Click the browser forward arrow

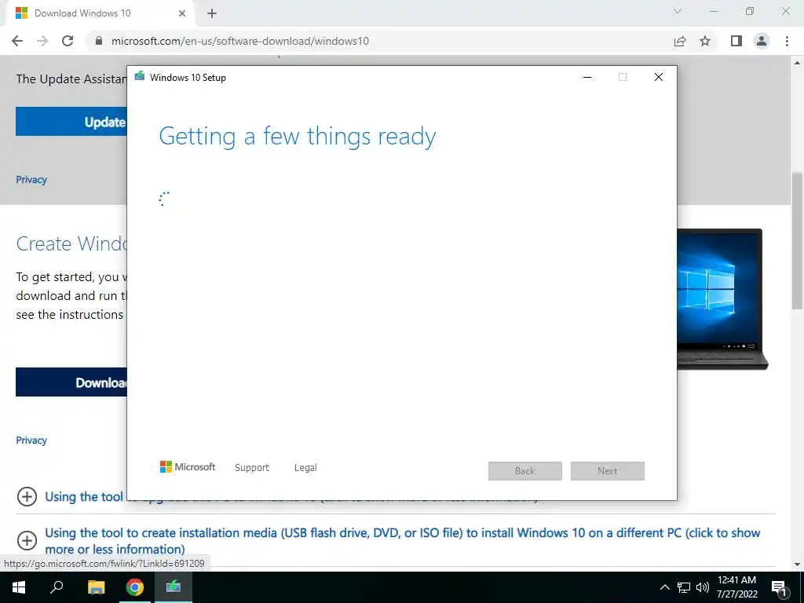tap(42, 41)
